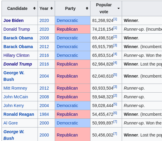Open Barack Obama link in 2012 row
Viewport: 162px width, 141px height.
pyautogui.click(x=18, y=47)
